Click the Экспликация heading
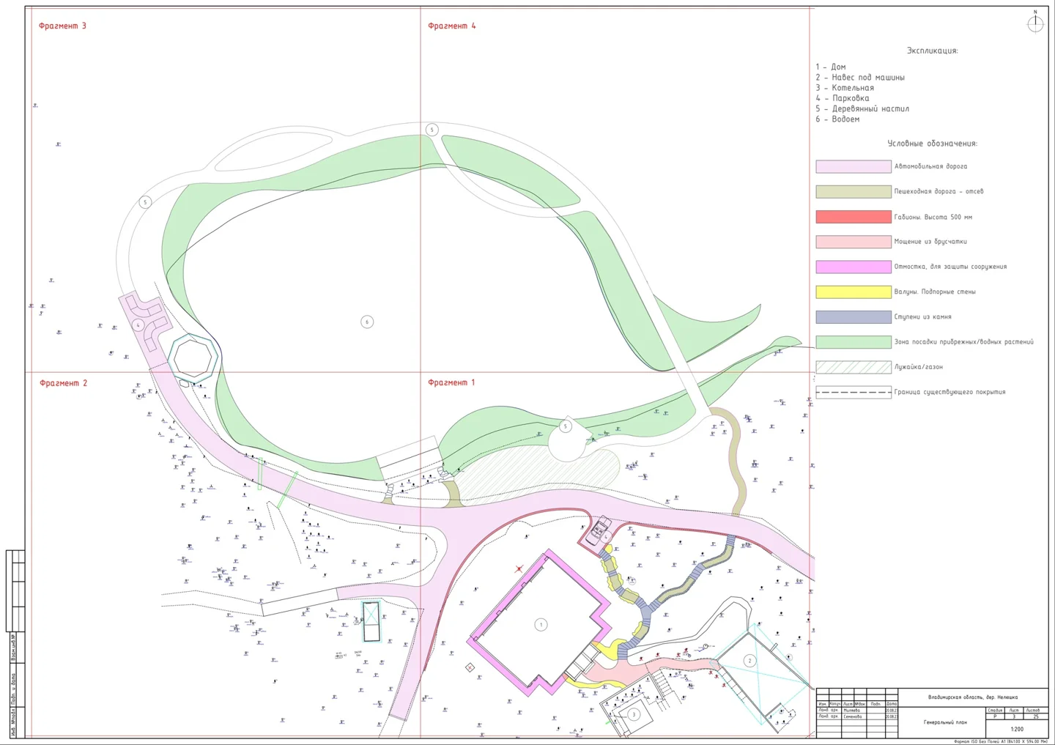This screenshot has height=745, width=1055. coord(932,51)
